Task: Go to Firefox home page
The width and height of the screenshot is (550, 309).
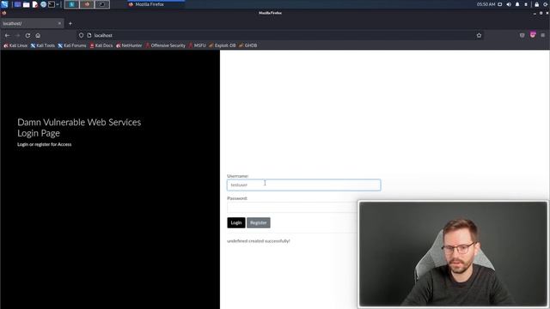Action: (38, 35)
